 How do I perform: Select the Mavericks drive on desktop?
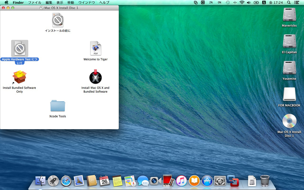[x=289, y=15]
